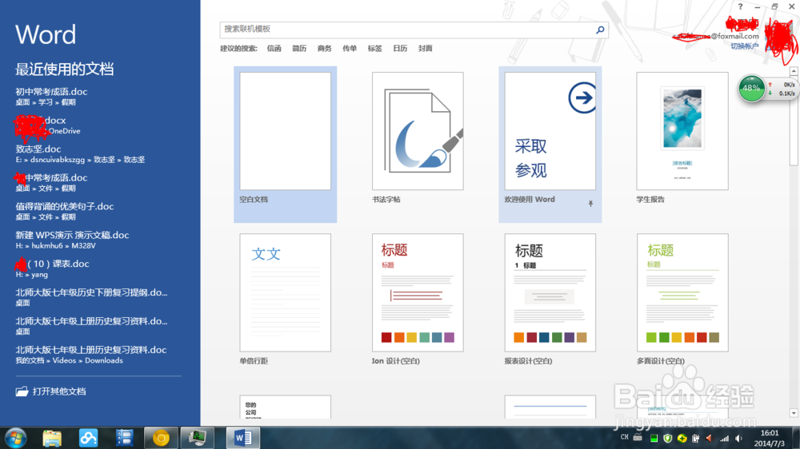Click the volume speaker tray icon

pos(738,439)
